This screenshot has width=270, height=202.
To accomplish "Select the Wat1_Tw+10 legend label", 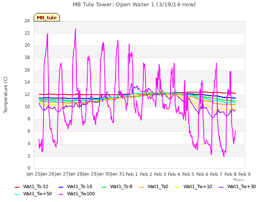I will click(x=198, y=187).
